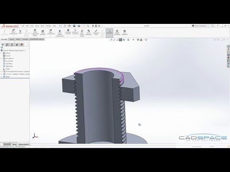Viewport: 230px width, 172px height.
Task: Switch to the Assembly ribbon tab
Action: coord(4,39)
